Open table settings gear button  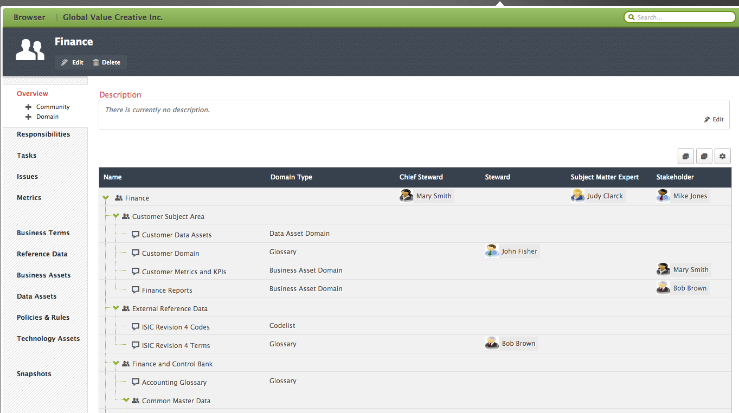(723, 156)
